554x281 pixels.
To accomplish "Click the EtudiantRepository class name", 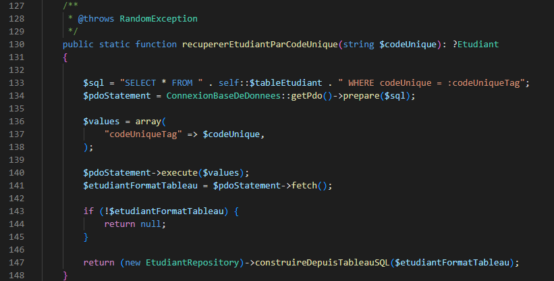I will click(192, 263).
